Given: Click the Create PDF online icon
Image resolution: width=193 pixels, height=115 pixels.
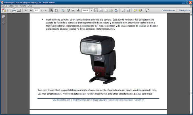Looking at the screenshot, I should [x=4, y=10].
